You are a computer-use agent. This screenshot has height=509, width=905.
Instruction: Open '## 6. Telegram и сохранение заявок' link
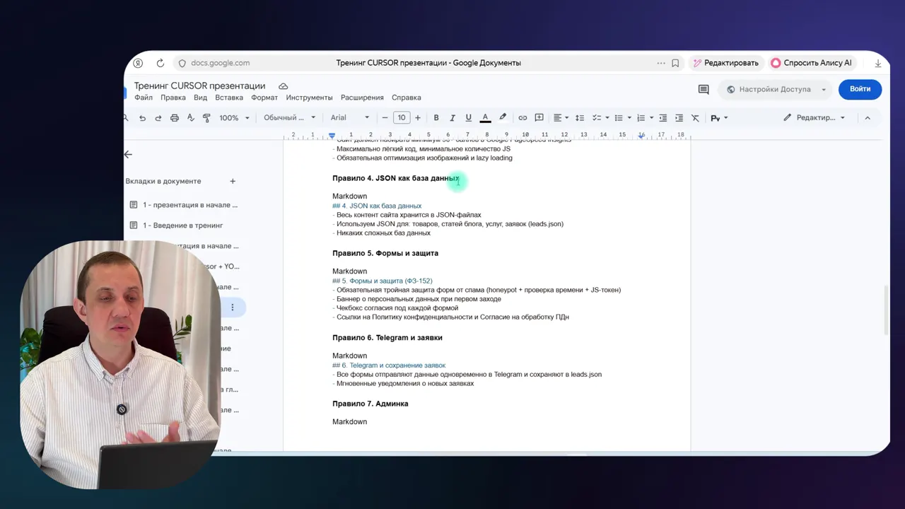[389, 365]
